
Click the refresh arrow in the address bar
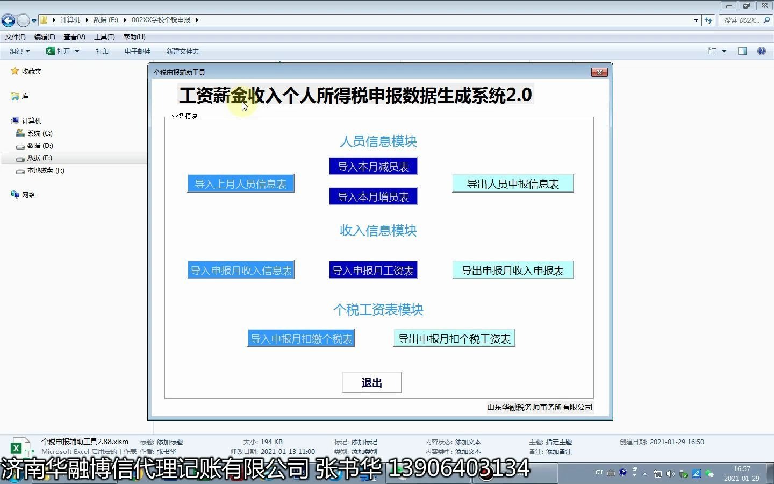click(x=709, y=20)
